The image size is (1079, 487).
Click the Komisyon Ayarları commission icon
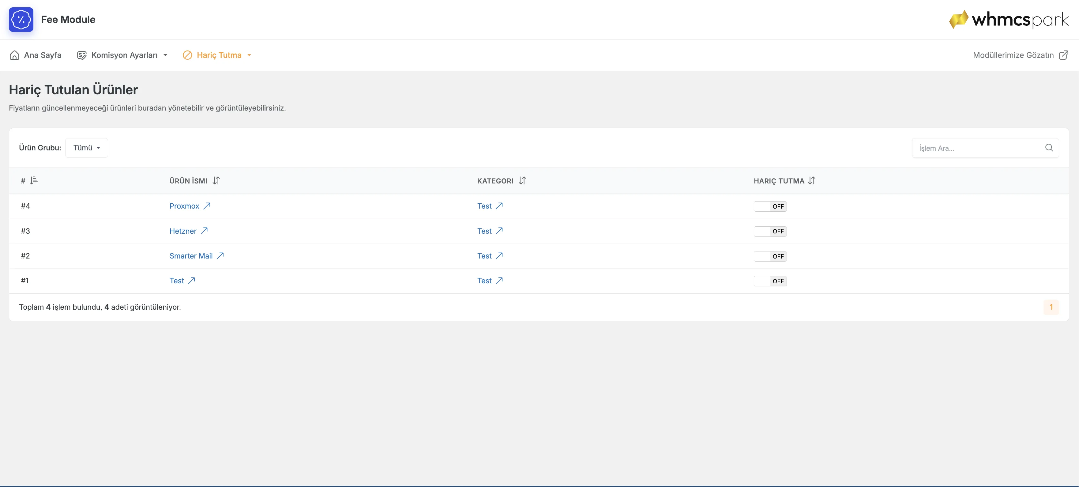pos(82,55)
